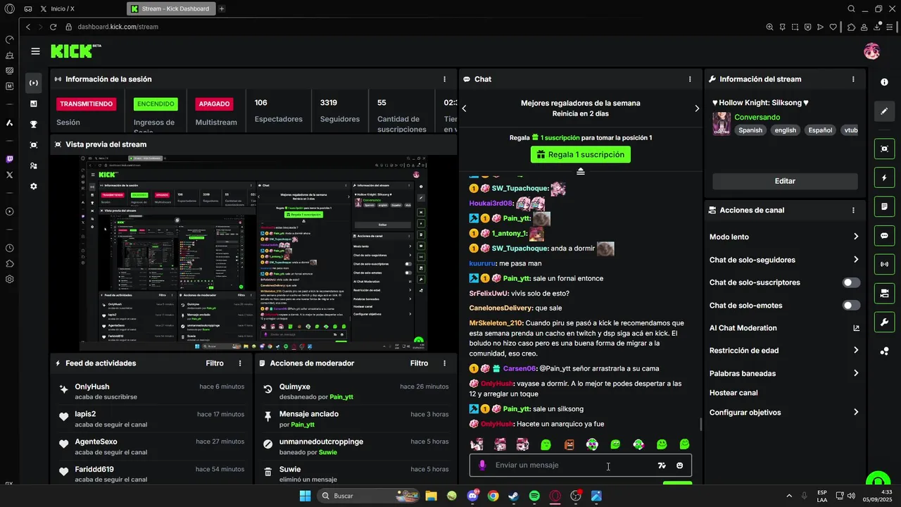The image size is (901, 507).
Task: Open the trophy achievements icon in Kick sidebar
Action: pyautogui.click(x=34, y=125)
